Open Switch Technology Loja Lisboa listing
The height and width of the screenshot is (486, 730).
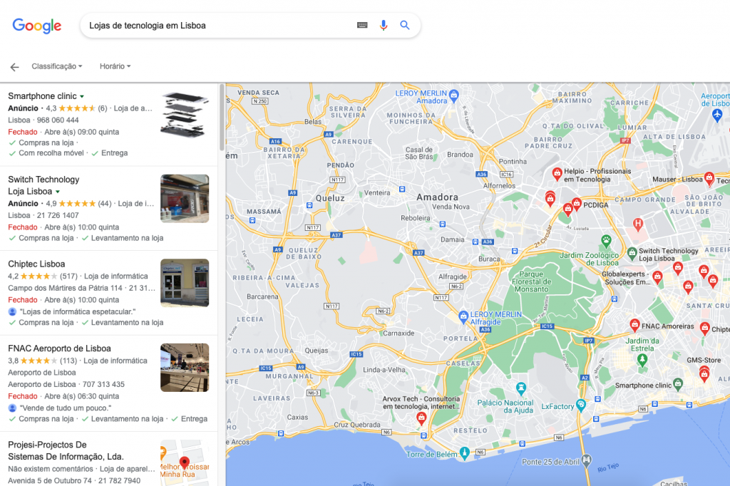click(x=43, y=185)
